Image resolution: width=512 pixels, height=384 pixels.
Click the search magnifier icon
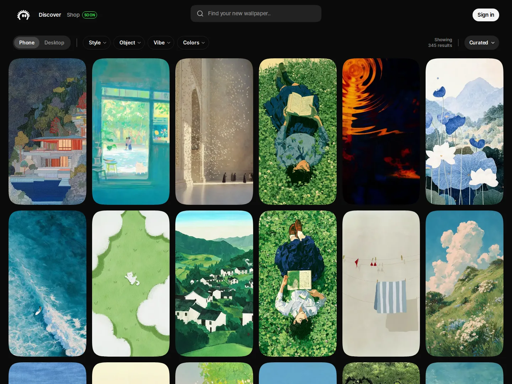point(200,14)
